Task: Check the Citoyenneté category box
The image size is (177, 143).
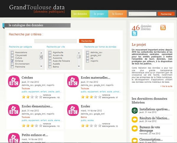Action: tap(12, 55)
